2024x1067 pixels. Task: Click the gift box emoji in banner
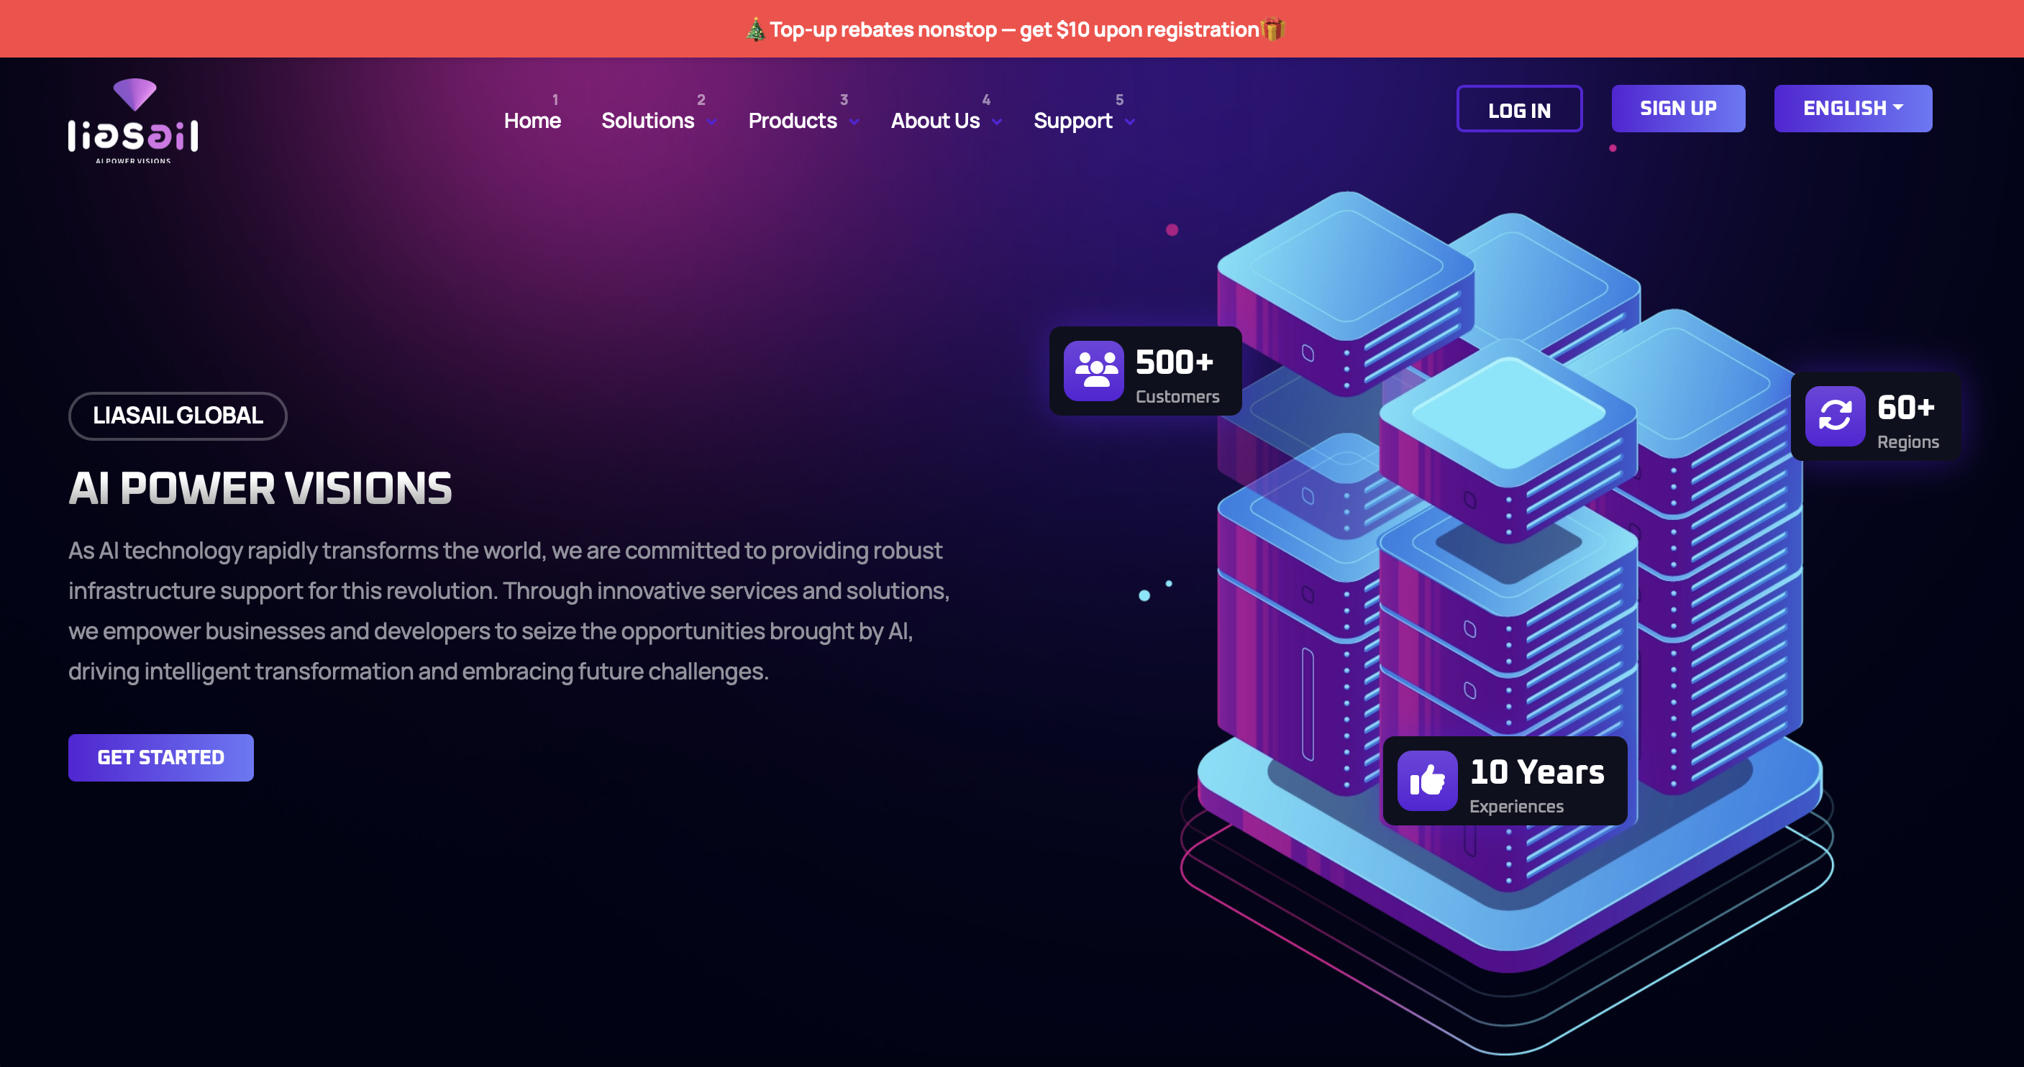[x=1273, y=30]
